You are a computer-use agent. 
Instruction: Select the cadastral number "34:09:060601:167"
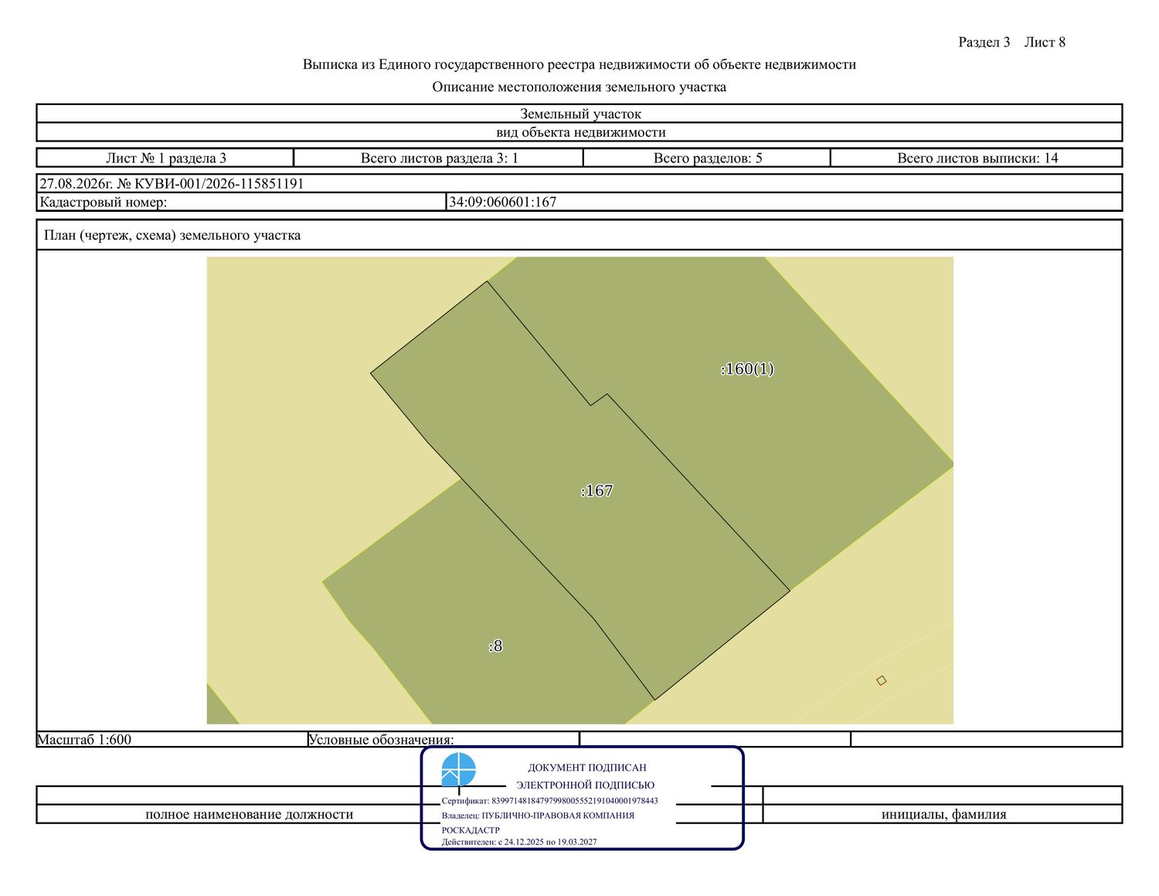502,202
